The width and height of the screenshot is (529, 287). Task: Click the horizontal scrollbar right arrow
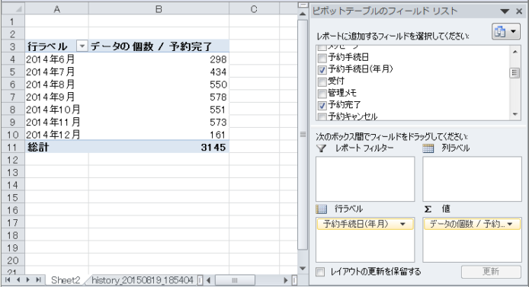tap(286, 280)
